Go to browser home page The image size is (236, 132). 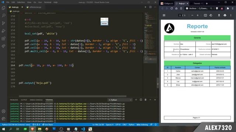point(176,8)
